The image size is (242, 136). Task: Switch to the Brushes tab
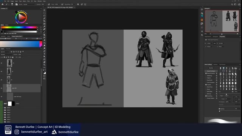[x=215, y=65]
